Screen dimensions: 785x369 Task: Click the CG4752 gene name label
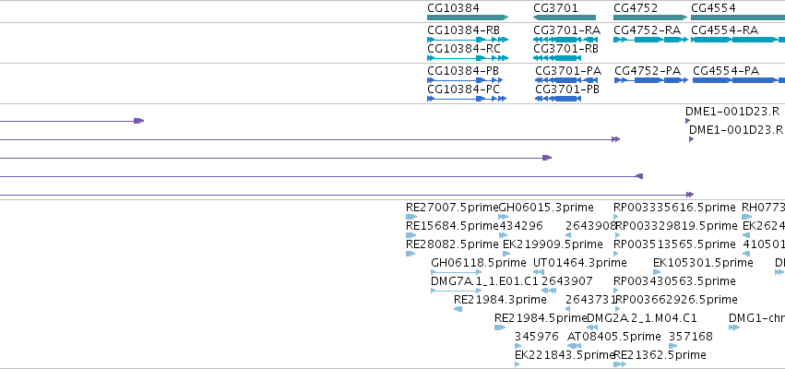(636, 8)
